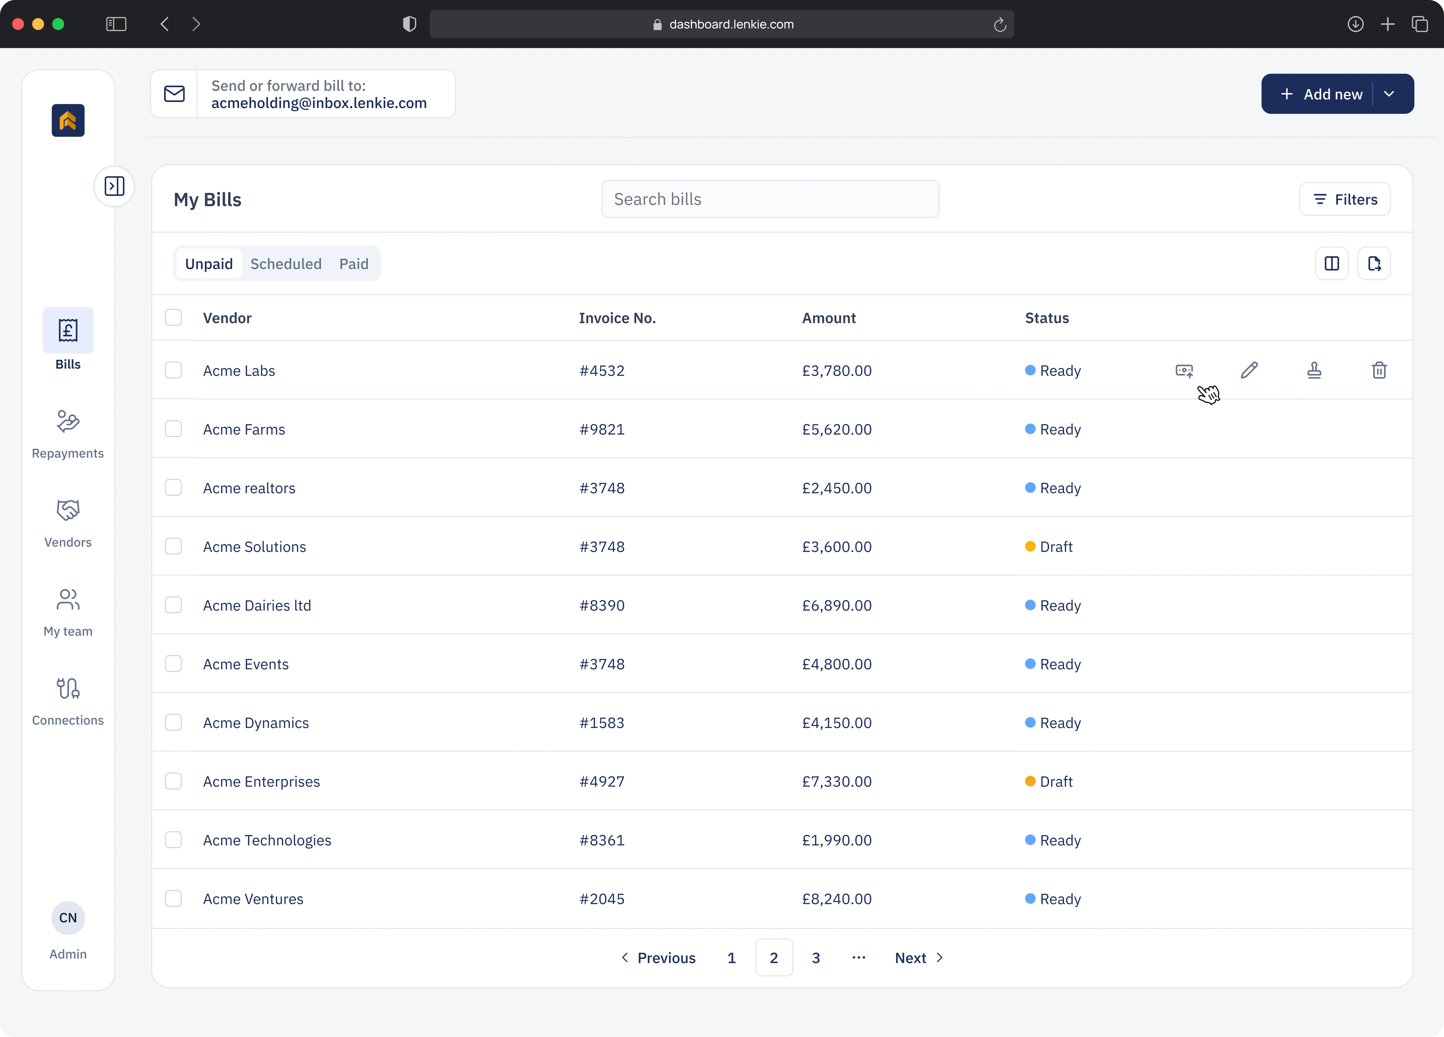1444x1037 pixels.
Task: Open Connections in the sidebar
Action: (x=68, y=702)
